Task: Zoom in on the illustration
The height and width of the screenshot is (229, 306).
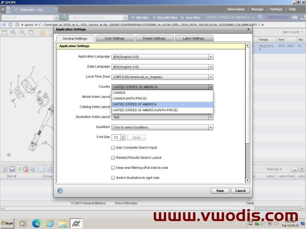Action: 13,33
